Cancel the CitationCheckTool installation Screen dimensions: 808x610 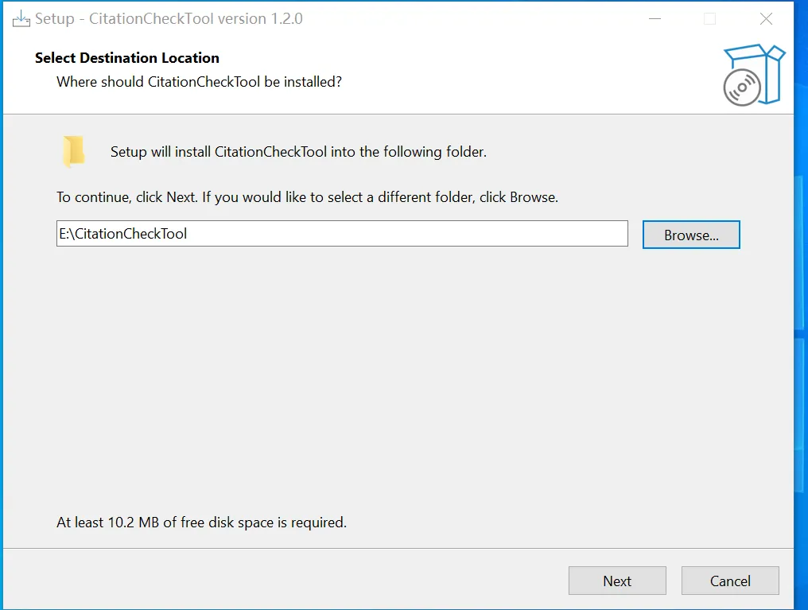(x=730, y=581)
